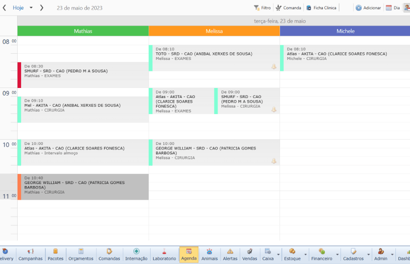
Task: Click the Comanda cart icon
Action: tap(279, 8)
